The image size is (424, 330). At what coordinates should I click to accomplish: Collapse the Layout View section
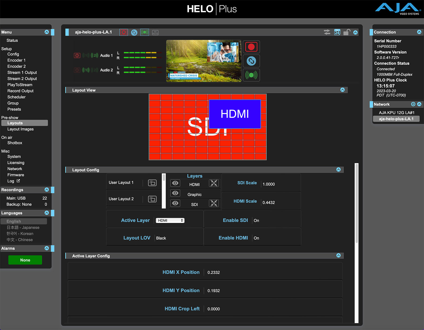[342, 90]
